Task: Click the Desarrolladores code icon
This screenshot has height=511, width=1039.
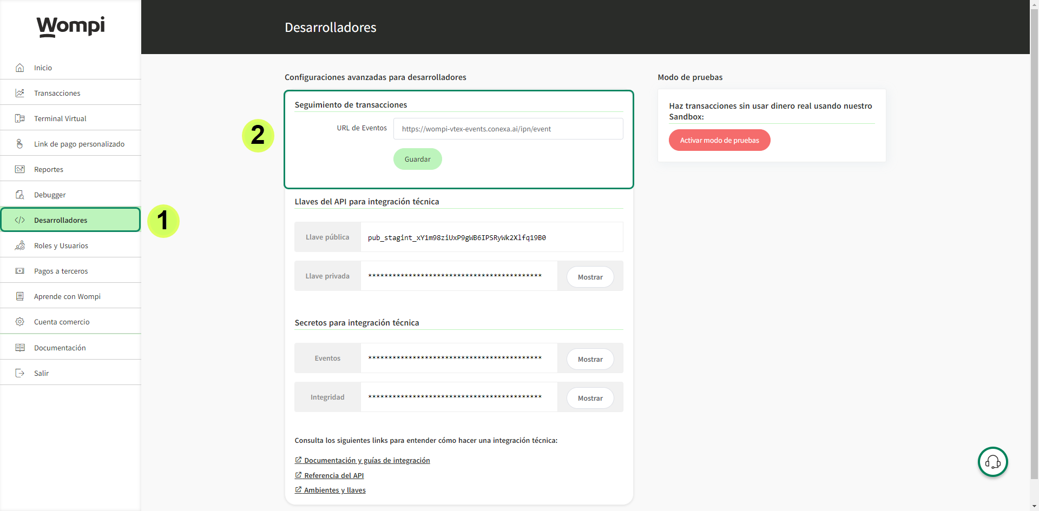Action: pos(20,220)
